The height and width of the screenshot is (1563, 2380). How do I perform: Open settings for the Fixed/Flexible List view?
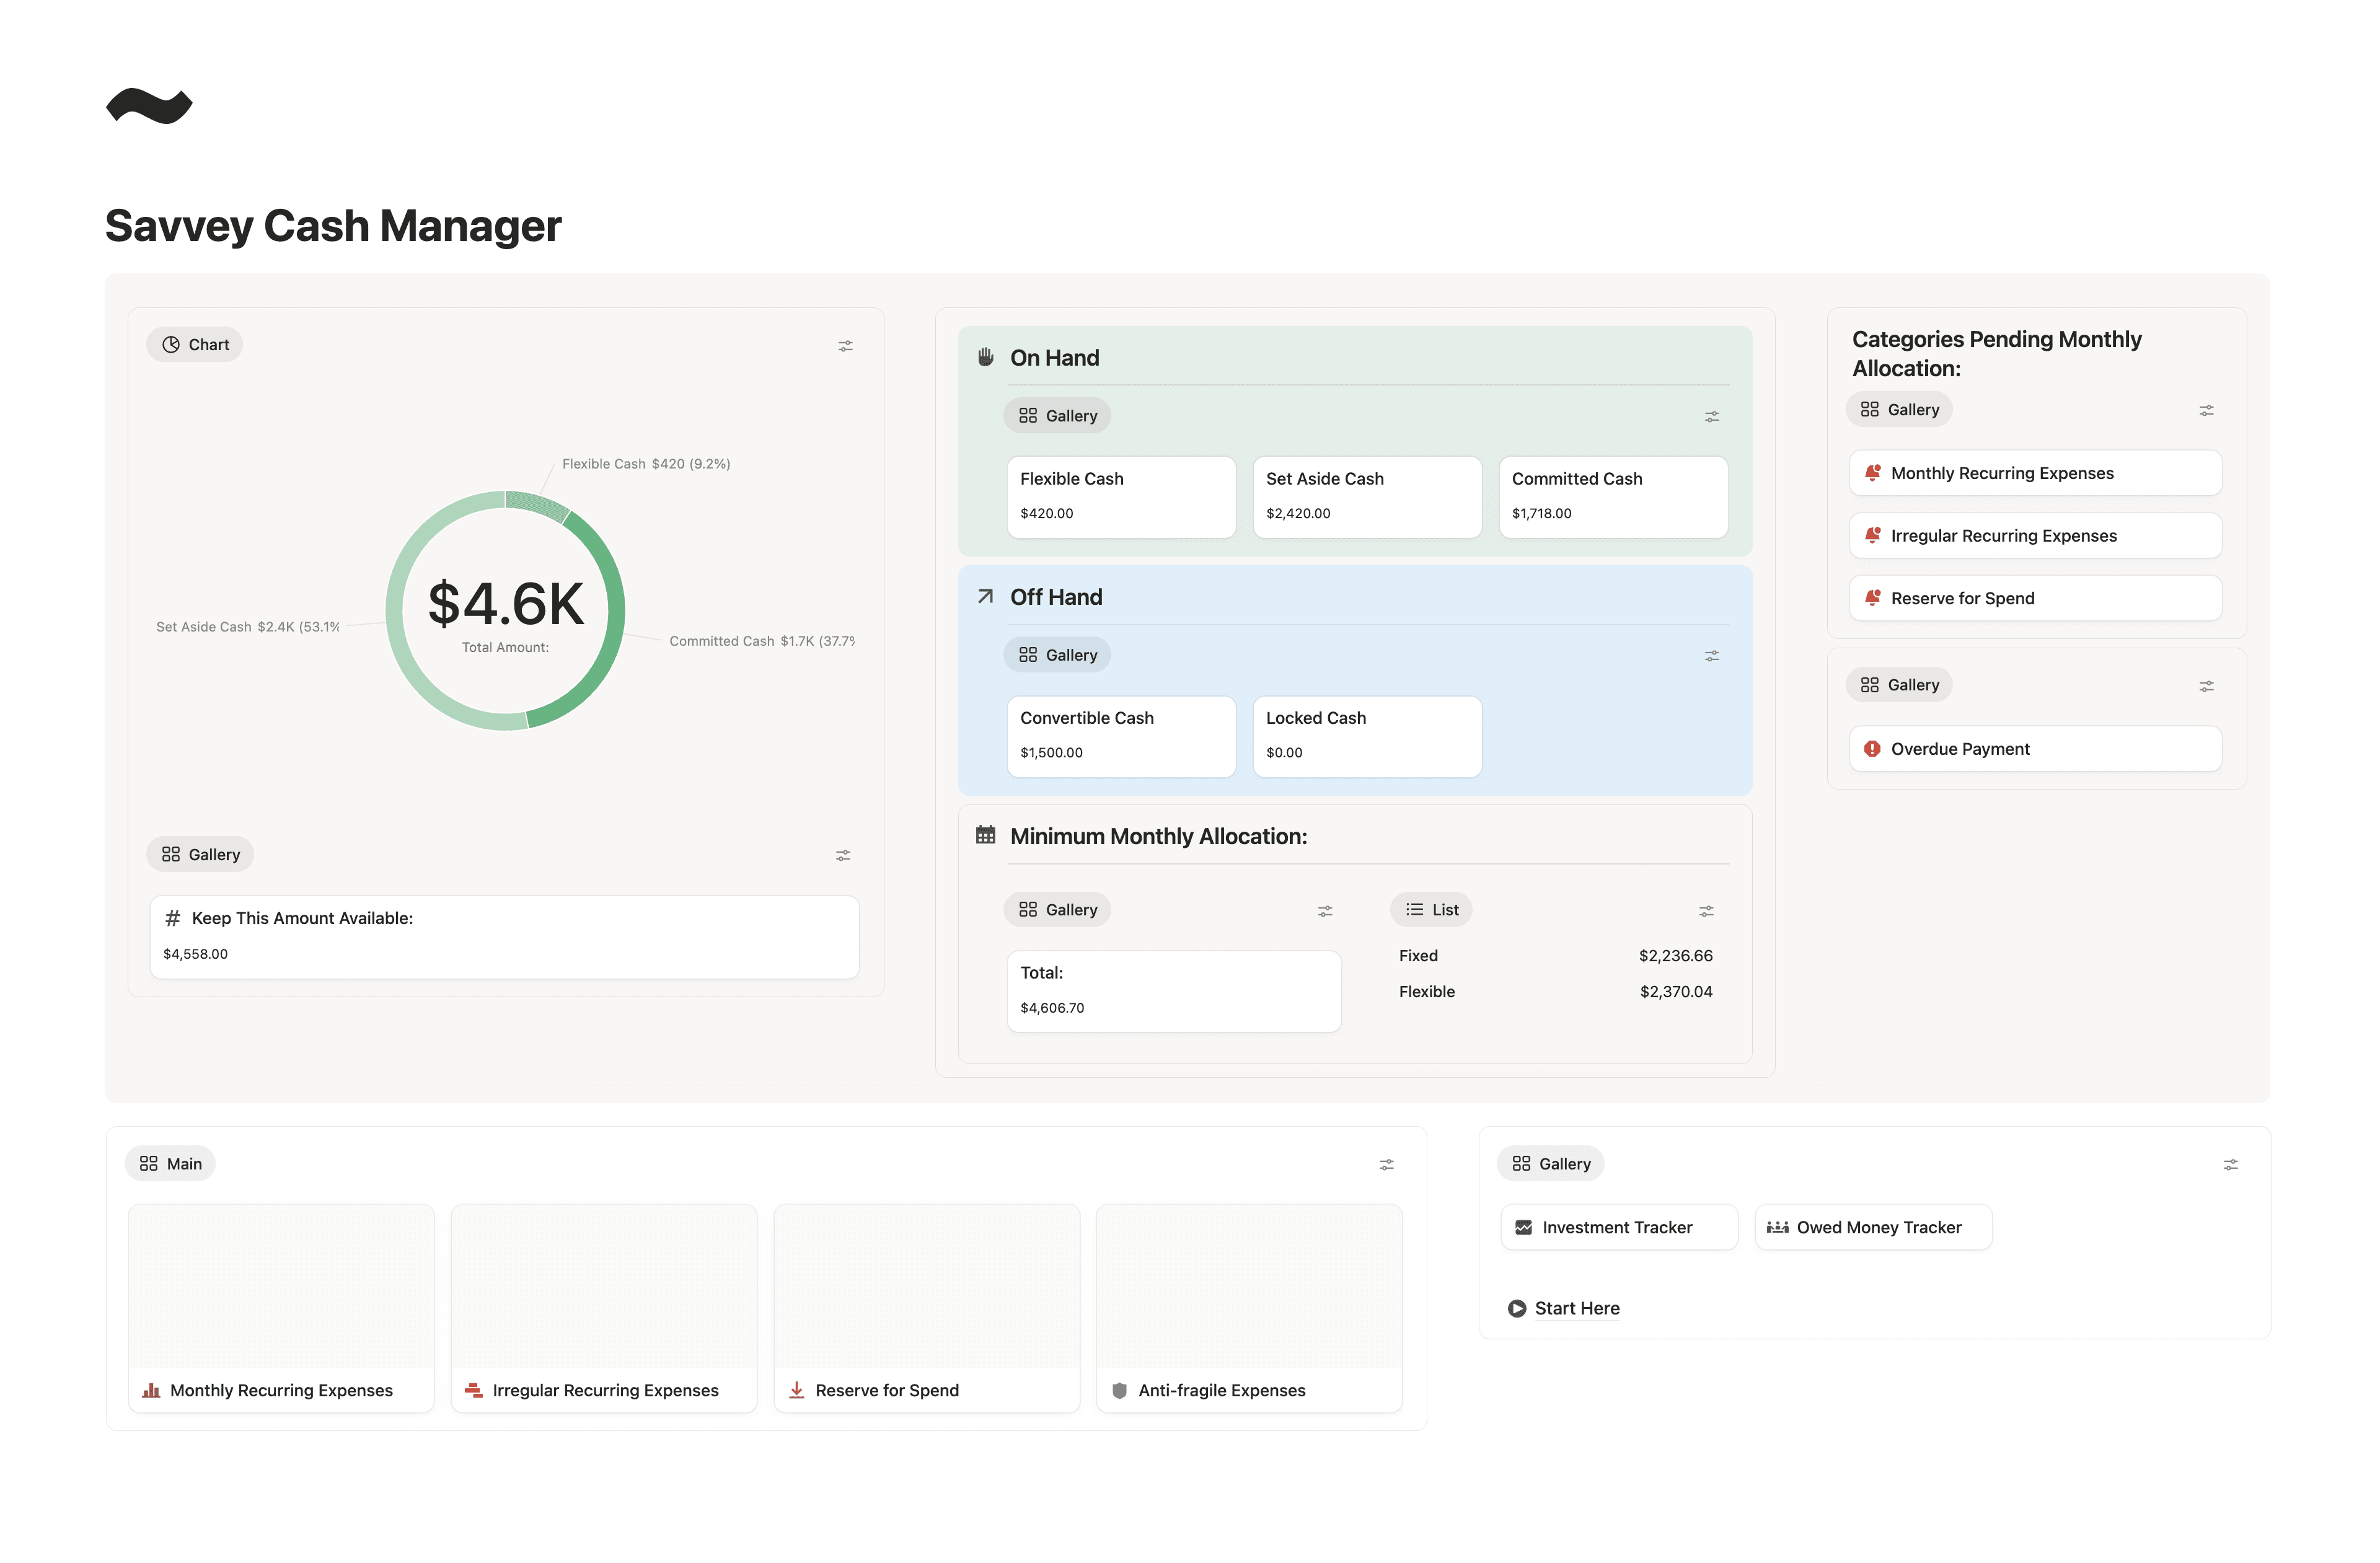tap(1706, 911)
